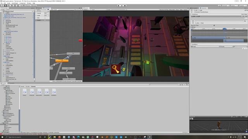248x139 pixels.
Task: Click the golden key icon in Game view
Action: (x=116, y=69)
